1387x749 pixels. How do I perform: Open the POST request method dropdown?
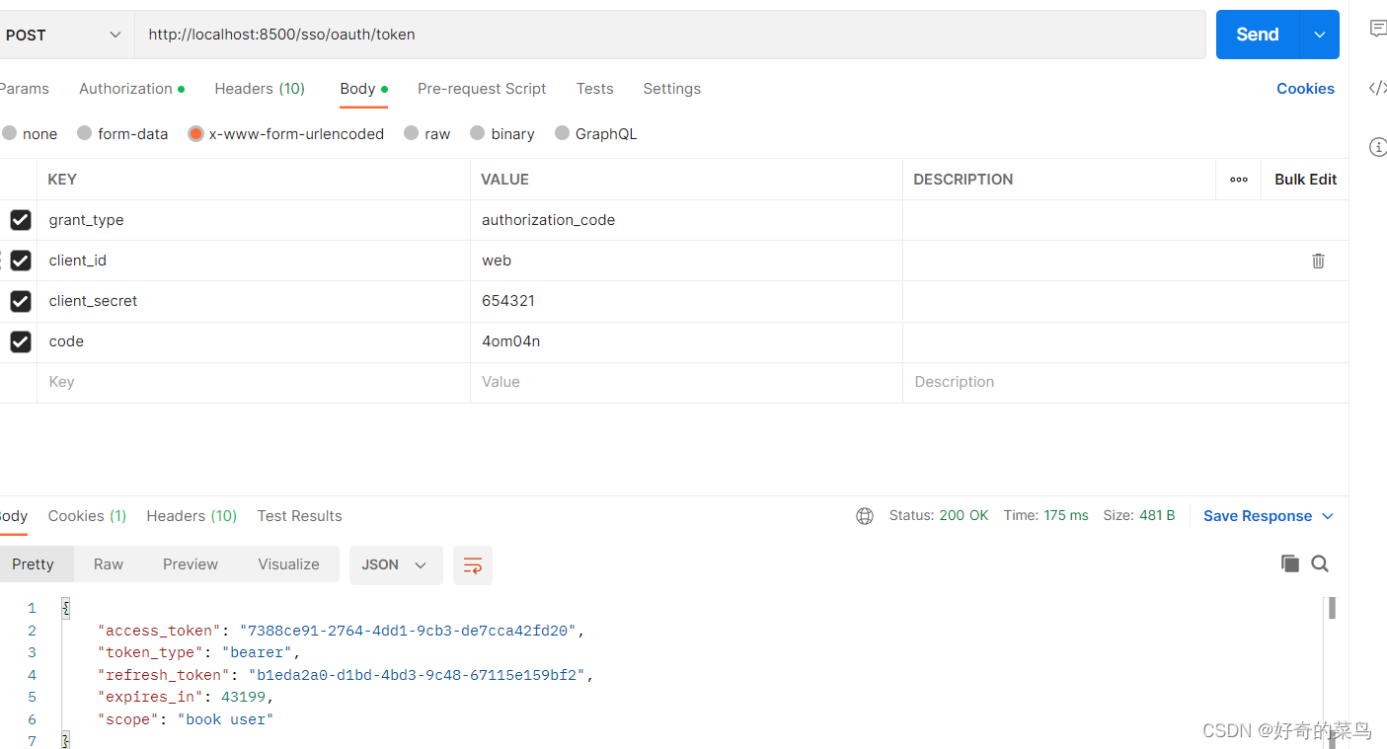[66, 33]
